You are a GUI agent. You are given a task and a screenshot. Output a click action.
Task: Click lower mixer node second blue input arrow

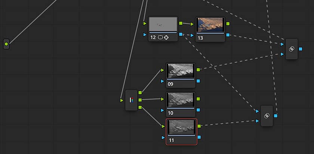click(x=258, y=121)
